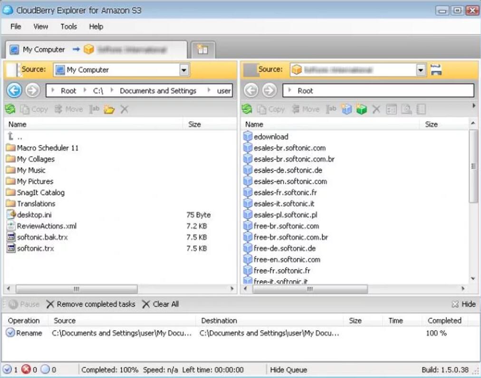Click the green cube icon in right toolbar

(361, 109)
